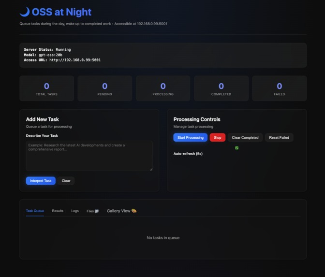Clear the task description form

[x=66, y=181]
